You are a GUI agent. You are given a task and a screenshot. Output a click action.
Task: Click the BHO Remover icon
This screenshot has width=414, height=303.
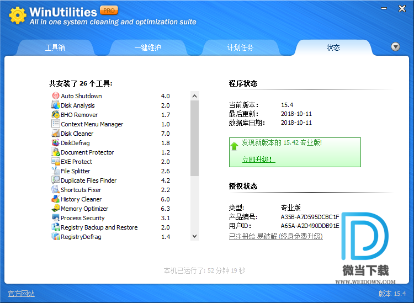point(55,114)
